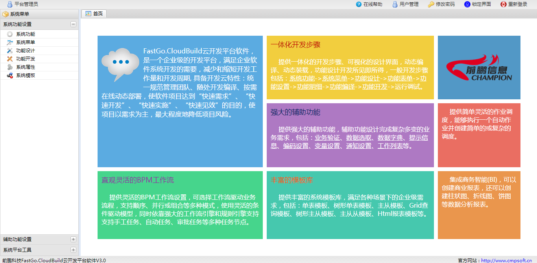Click the 强大的辅助功能 heading
This screenshot has width=537, height=263.
click(295, 112)
